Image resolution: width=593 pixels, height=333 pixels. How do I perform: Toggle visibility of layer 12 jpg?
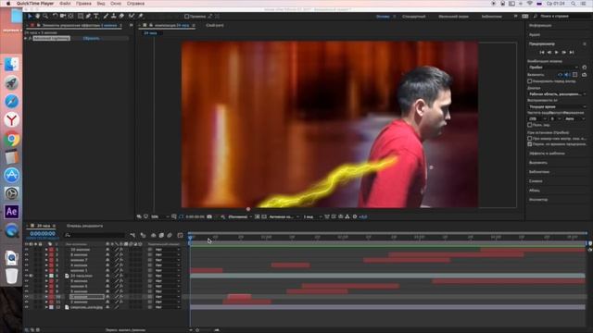(27, 307)
